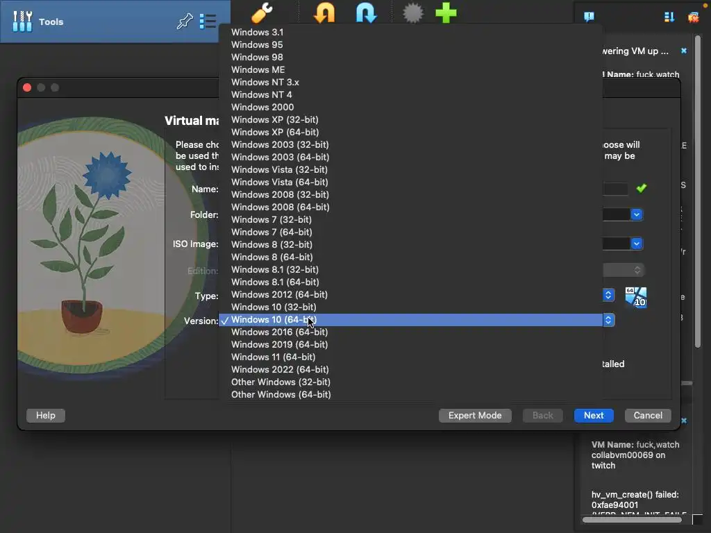
Task: Pick Windows 2012 (64-bit)
Action: point(410,294)
